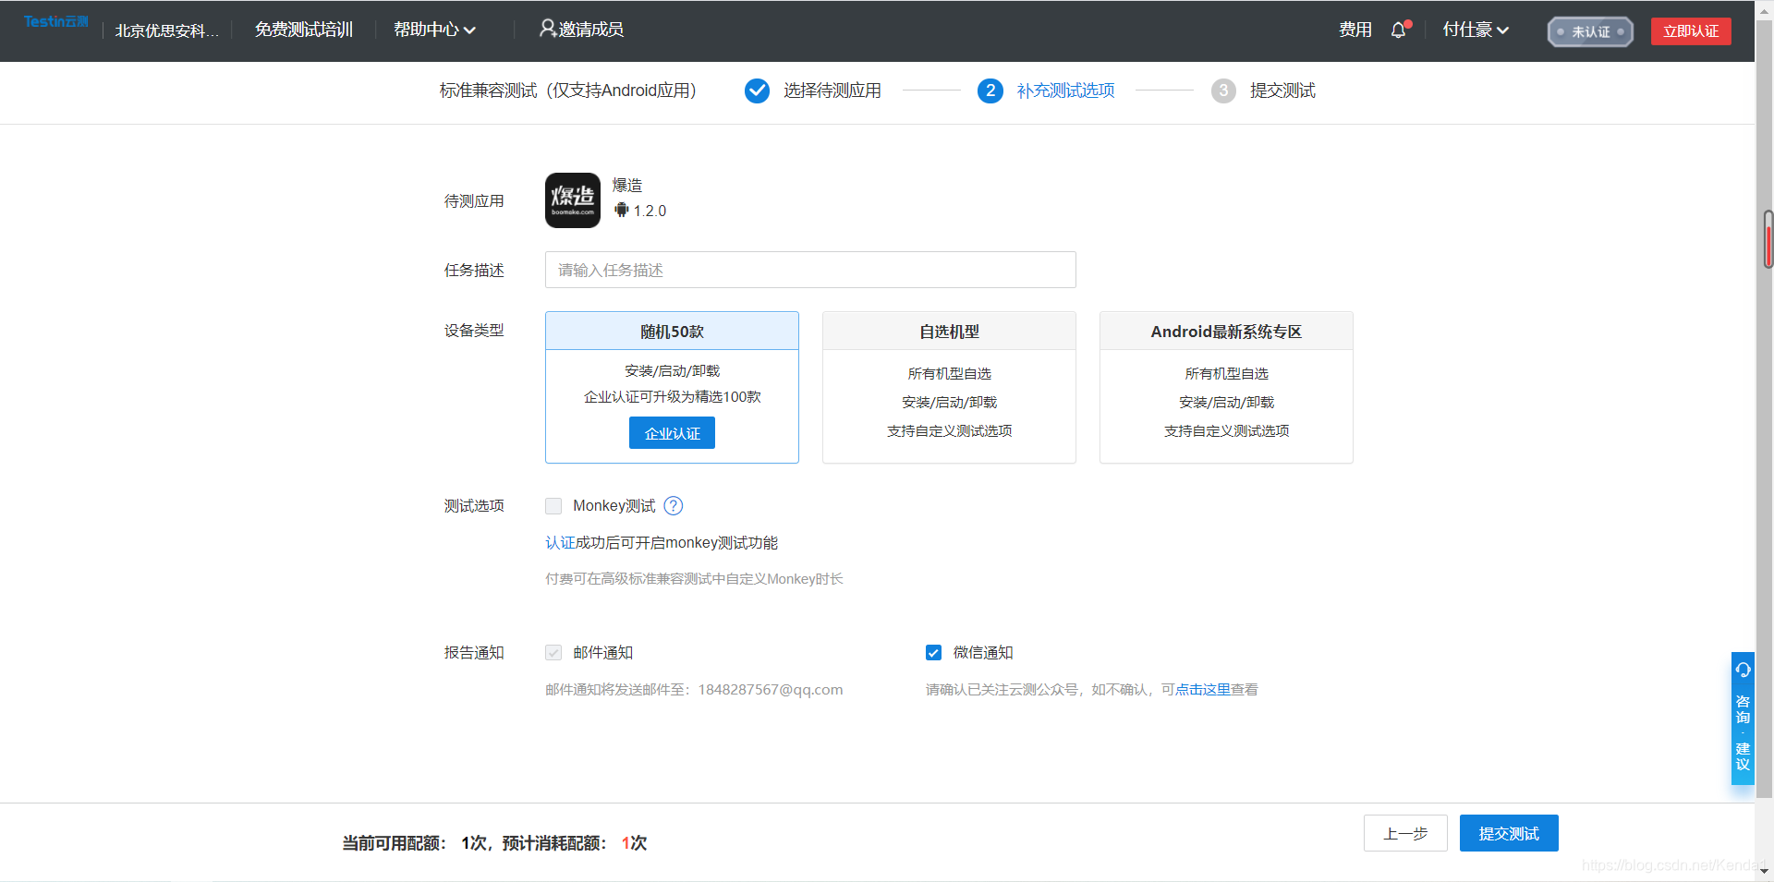The image size is (1774, 882).
Task: Open the 付仕豪 user dropdown
Action: (x=1476, y=30)
